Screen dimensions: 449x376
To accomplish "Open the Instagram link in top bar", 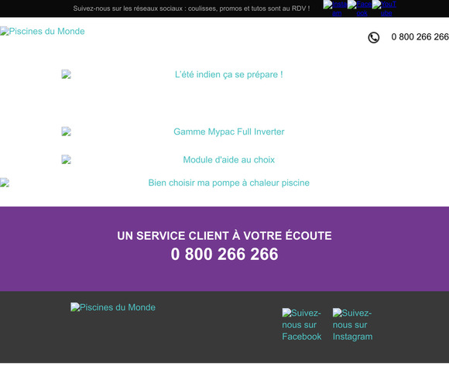I will click(335, 9).
